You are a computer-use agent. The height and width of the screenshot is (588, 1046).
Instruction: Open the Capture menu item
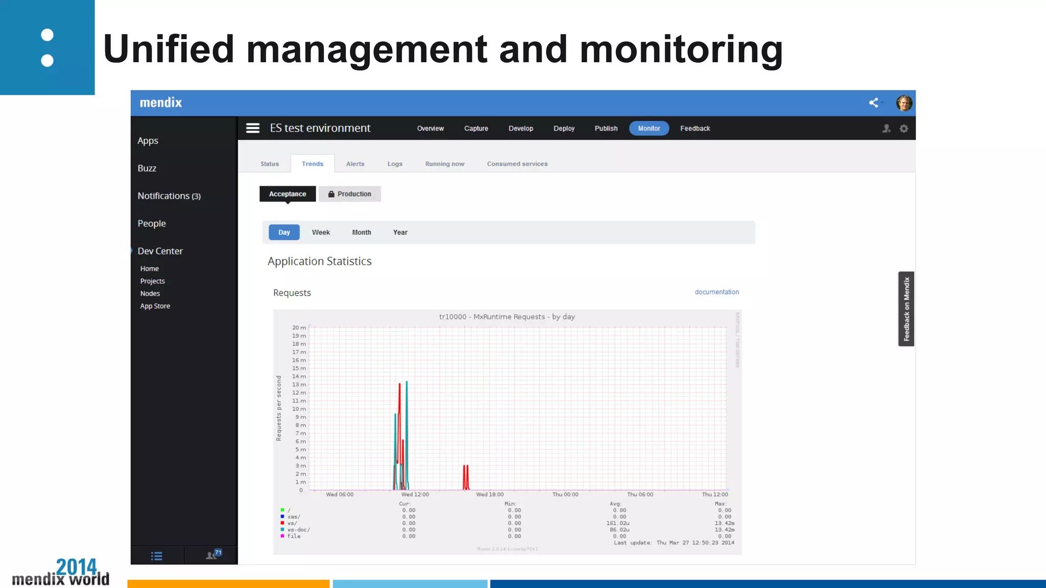point(476,129)
